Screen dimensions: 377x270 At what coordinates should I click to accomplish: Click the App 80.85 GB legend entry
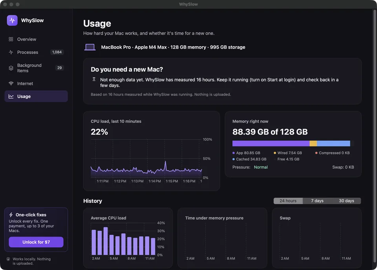click(x=247, y=153)
